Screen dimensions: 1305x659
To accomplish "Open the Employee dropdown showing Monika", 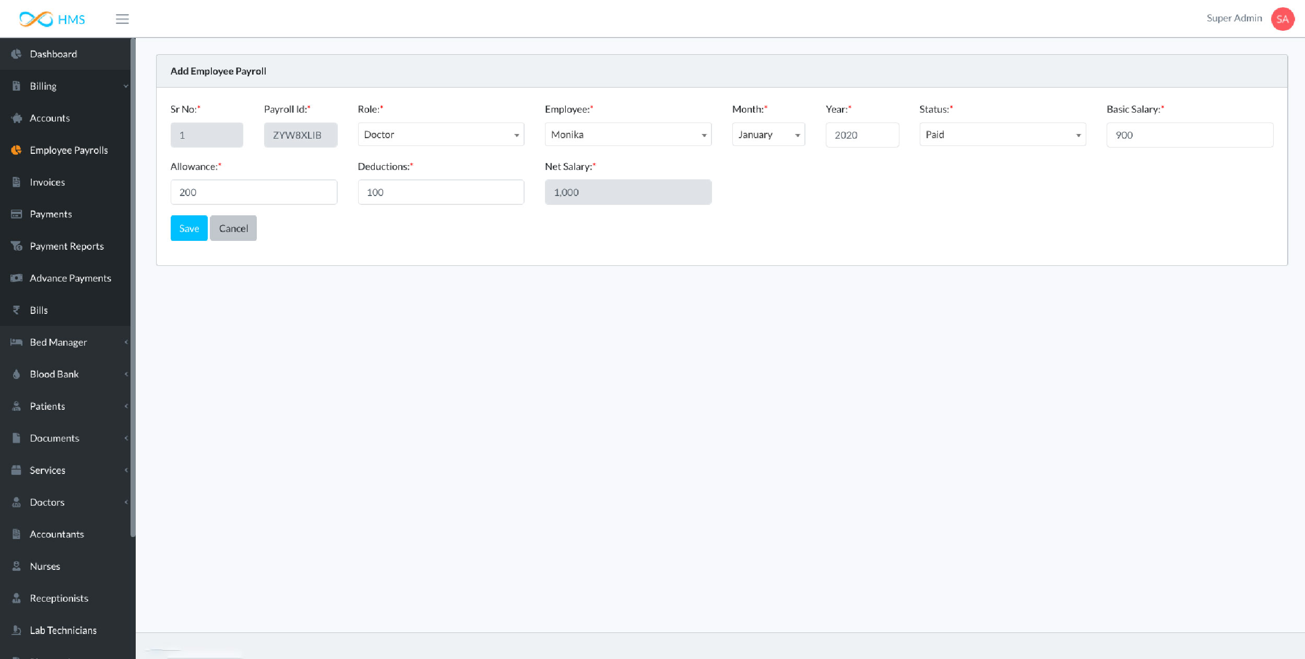I will pos(627,135).
